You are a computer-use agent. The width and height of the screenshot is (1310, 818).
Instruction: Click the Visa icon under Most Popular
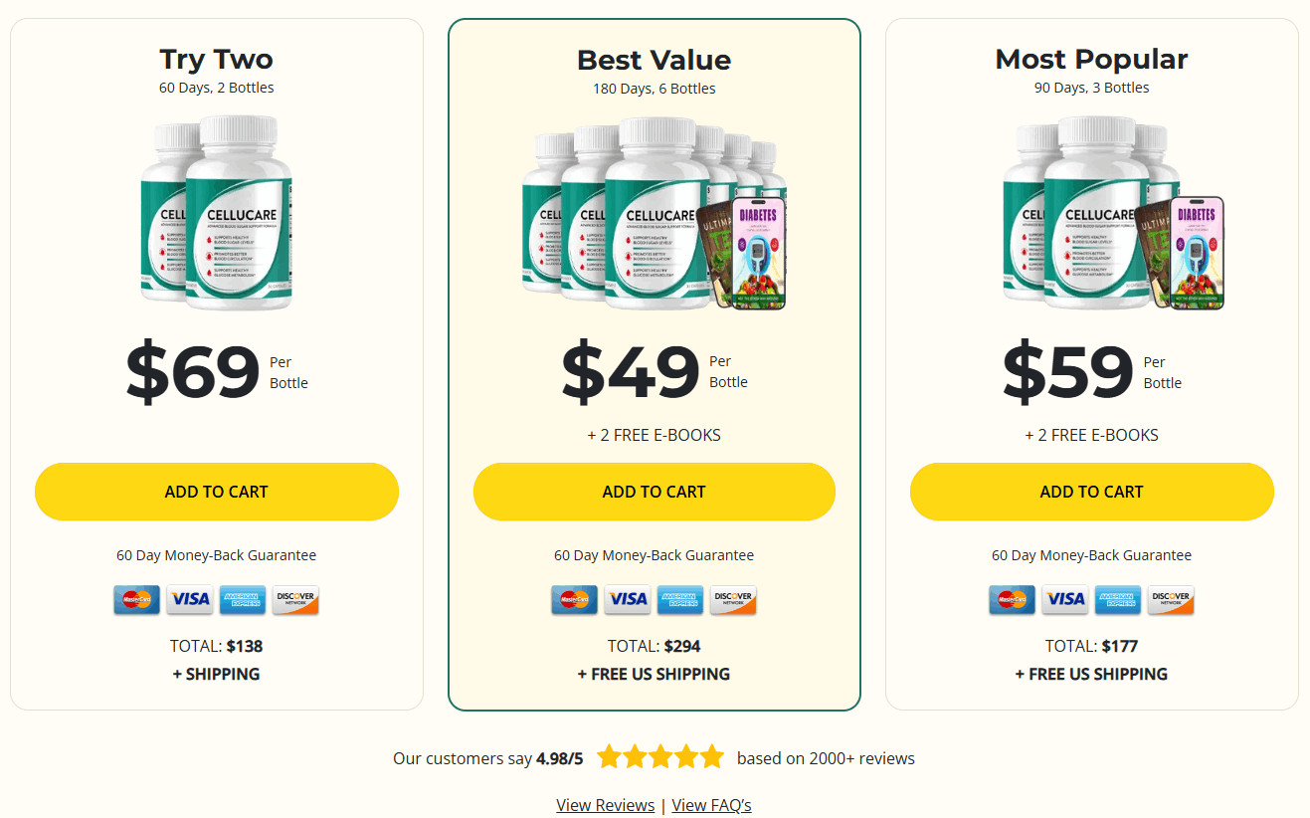click(1064, 600)
